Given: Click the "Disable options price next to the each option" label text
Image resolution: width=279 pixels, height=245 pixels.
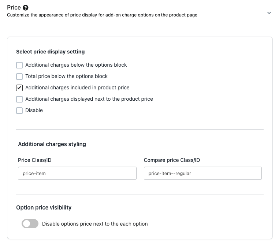Looking at the screenshot, I should point(95,224).
